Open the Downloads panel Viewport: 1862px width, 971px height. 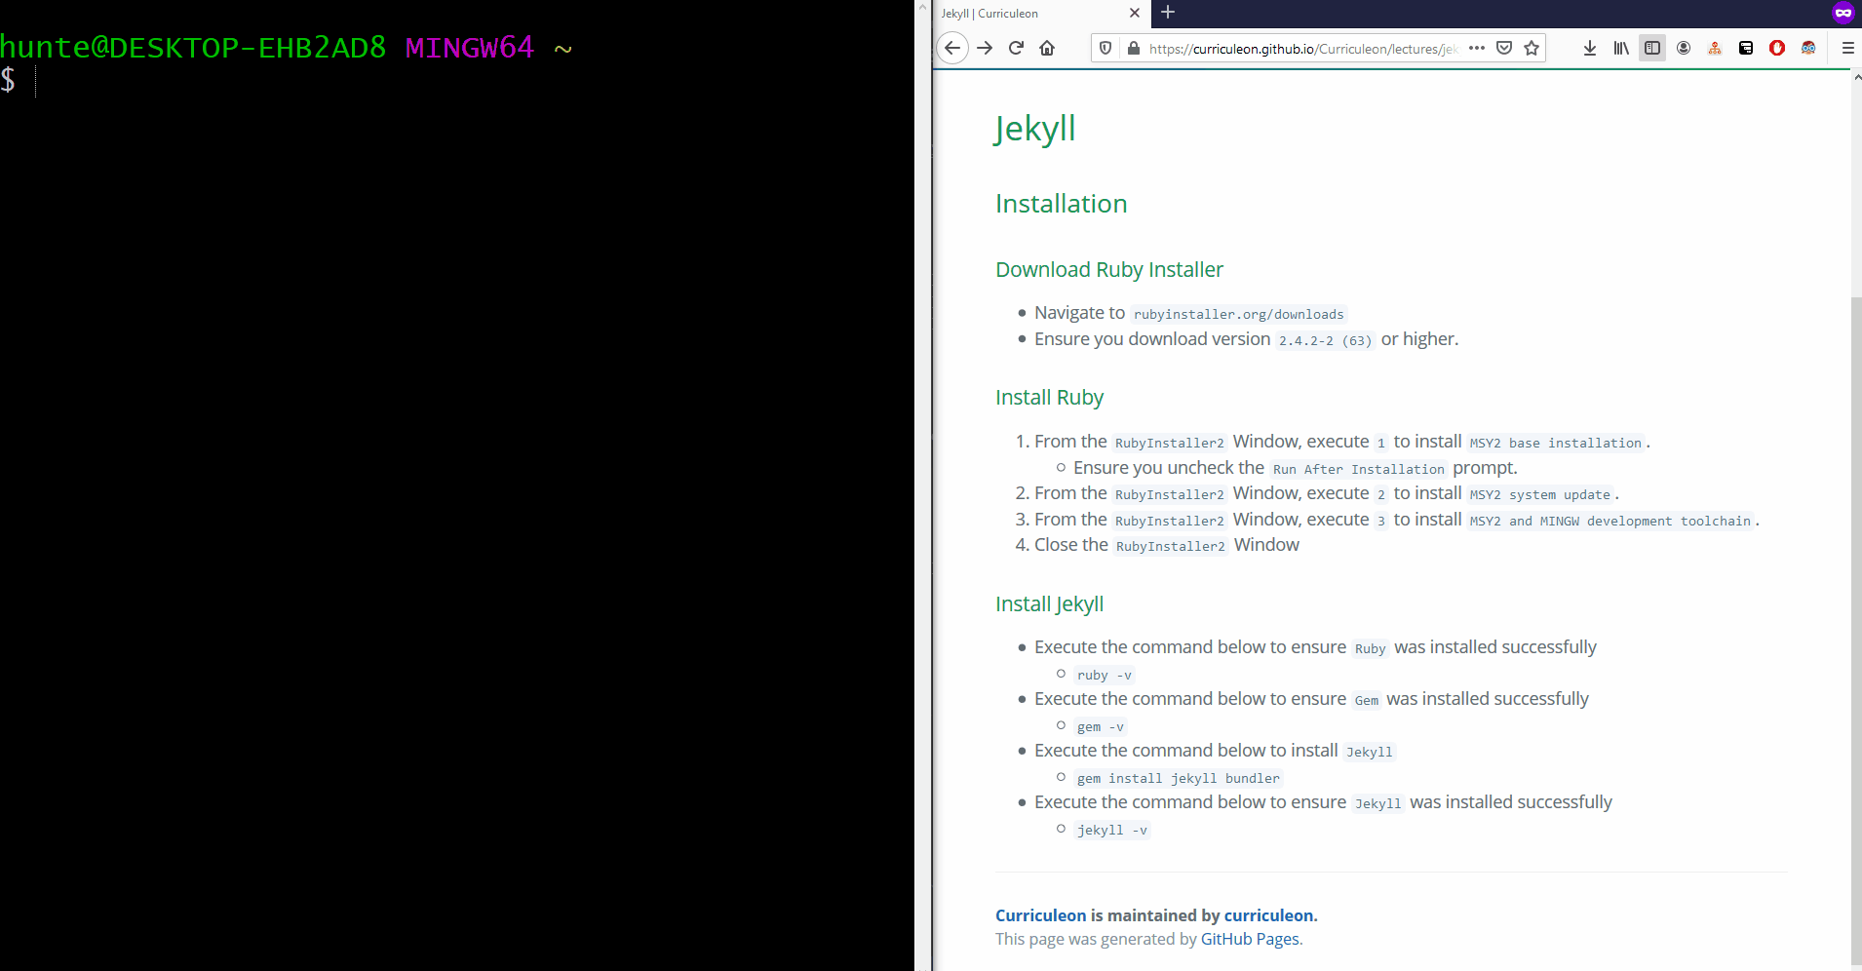(x=1590, y=48)
